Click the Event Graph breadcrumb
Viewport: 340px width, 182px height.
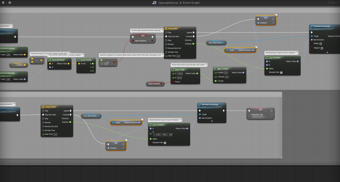190,3
